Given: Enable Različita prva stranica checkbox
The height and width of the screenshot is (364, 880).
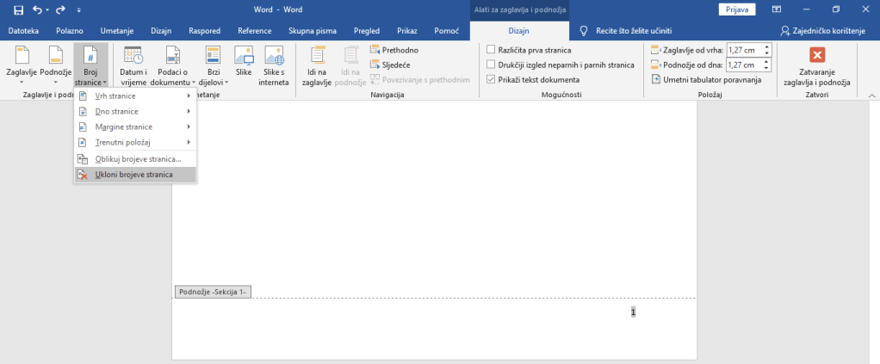Looking at the screenshot, I should (x=492, y=50).
